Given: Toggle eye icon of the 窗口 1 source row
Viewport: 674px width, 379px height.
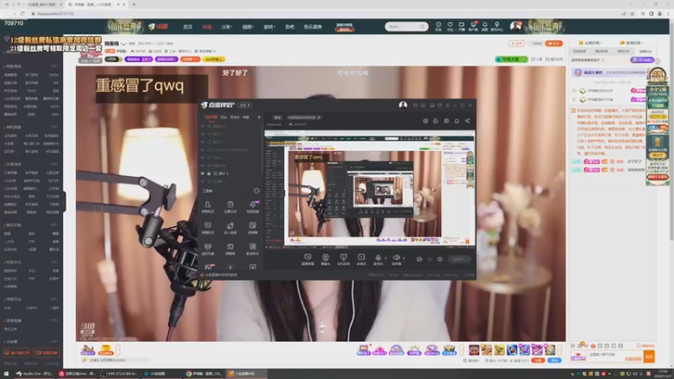Looking at the screenshot, I should [202, 134].
